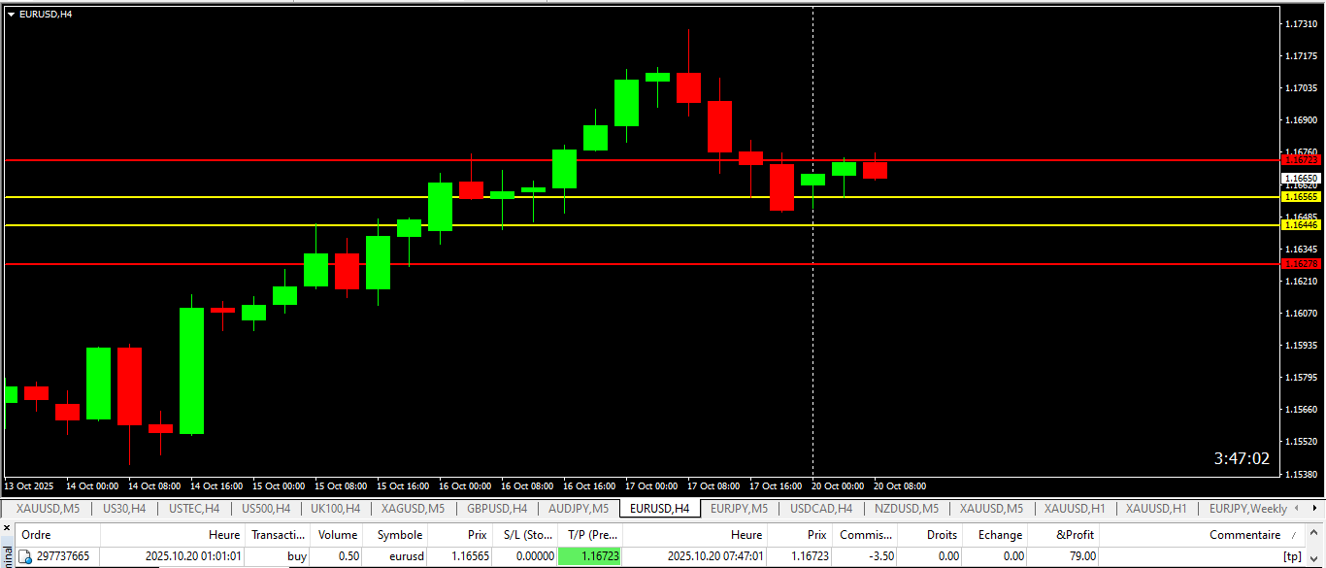The height and width of the screenshot is (568, 1326).
Task: Click the 1.15380 price scale label
Action: pyautogui.click(x=1301, y=475)
